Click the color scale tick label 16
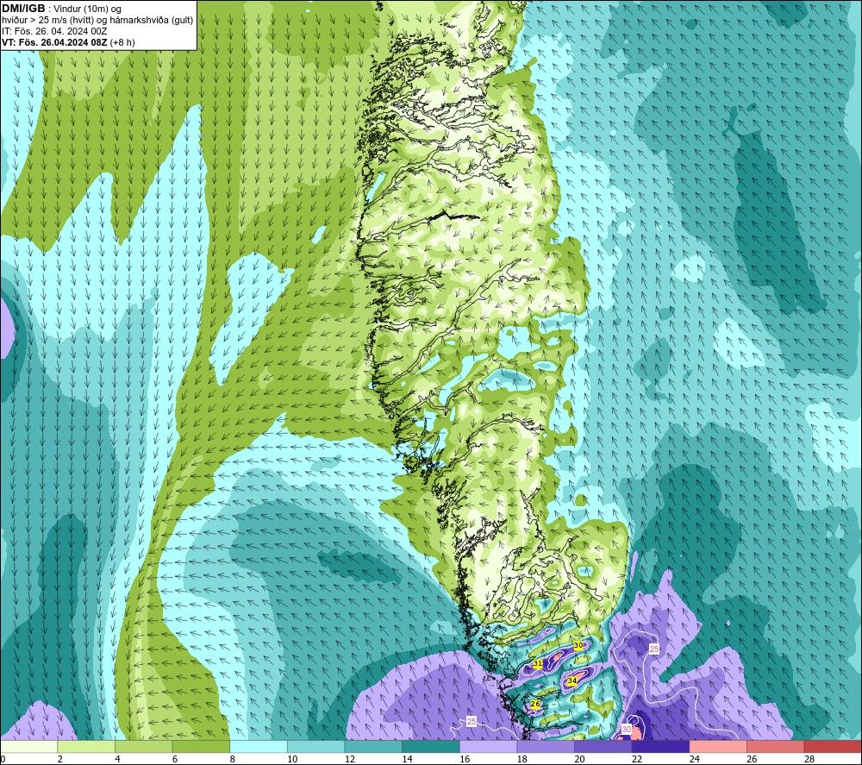This screenshot has width=862, height=765. 465,759
